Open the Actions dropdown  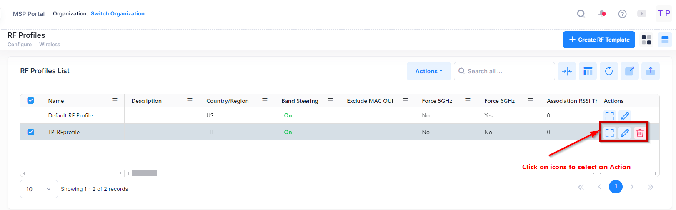pos(428,71)
